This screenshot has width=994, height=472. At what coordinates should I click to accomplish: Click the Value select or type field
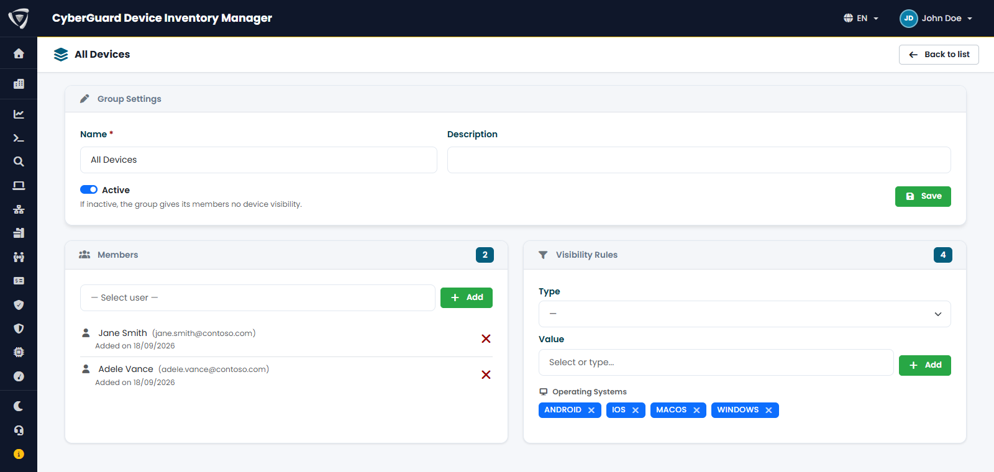coord(716,362)
